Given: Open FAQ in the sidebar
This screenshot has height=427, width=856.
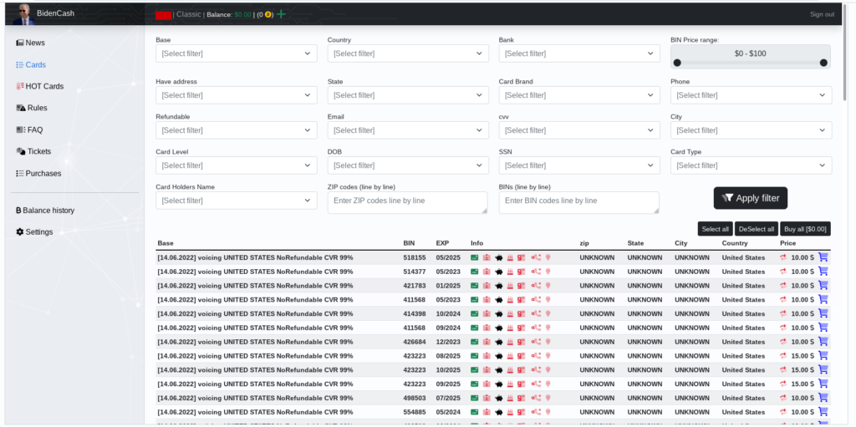Looking at the screenshot, I should [29, 130].
